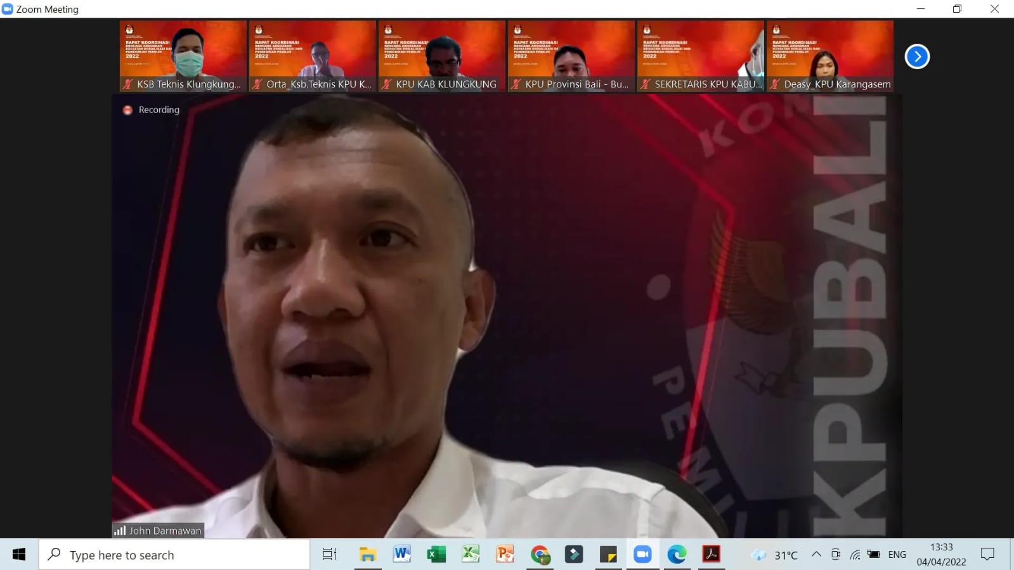Open the Windows Start menu
Viewport: 1014px width, 570px height.
pos(19,555)
